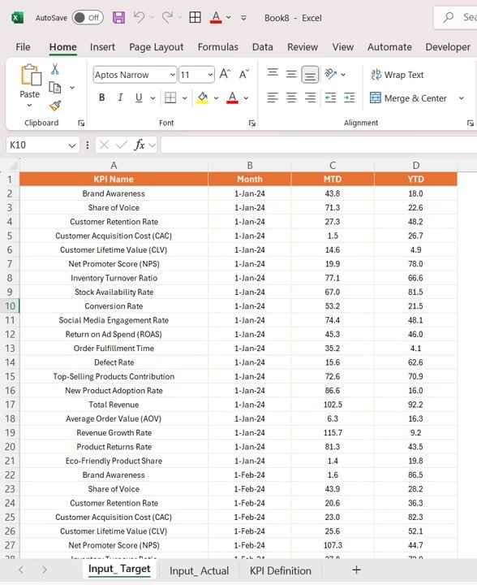Click the formula bar input field
The width and height of the screenshot is (477, 585).
(x=319, y=145)
